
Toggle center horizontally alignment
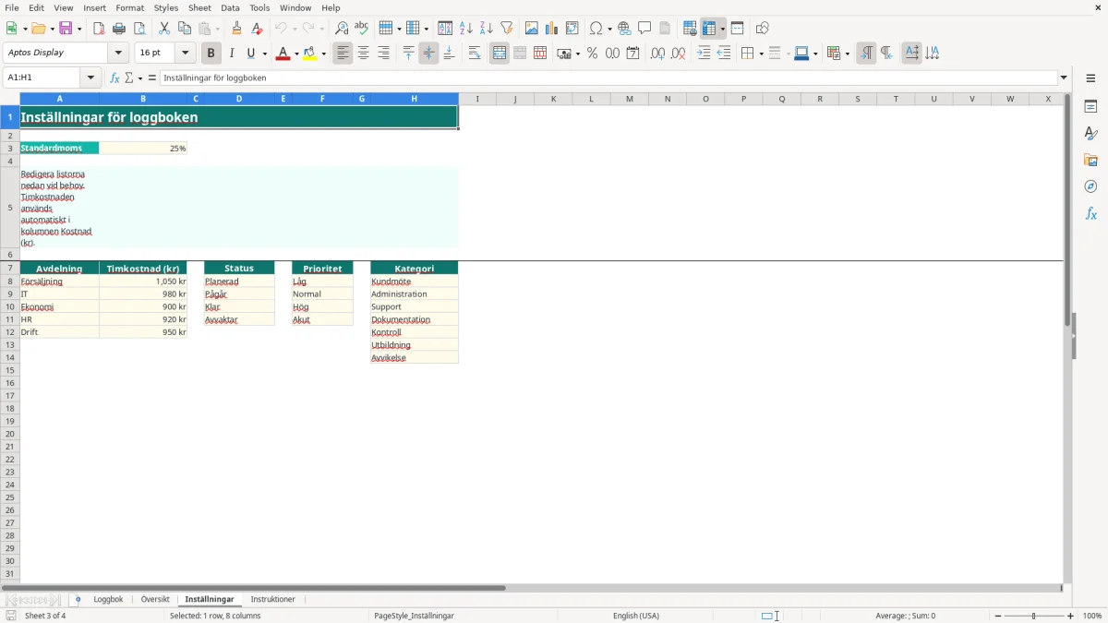click(x=364, y=54)
